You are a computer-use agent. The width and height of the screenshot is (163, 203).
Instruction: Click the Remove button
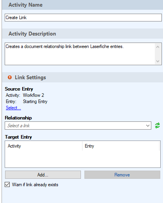click(x=122, y=175)
